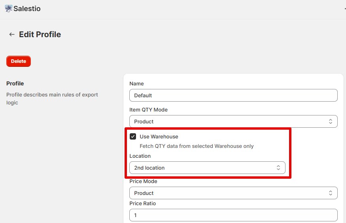Expand the Location dropdown showing 2nd location
Viewport: 346px width, 223px height.
(207, 168)
